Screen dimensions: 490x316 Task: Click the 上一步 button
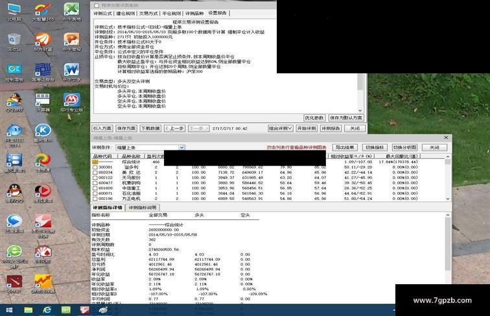(x=174, y=128)
